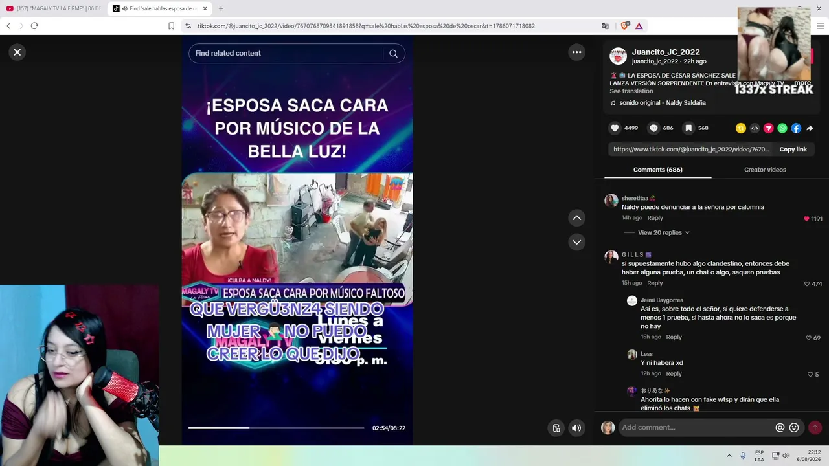This screenshot has height=466, width=829.
Task: Reload the current page
Action: click(x=34, y=26)
